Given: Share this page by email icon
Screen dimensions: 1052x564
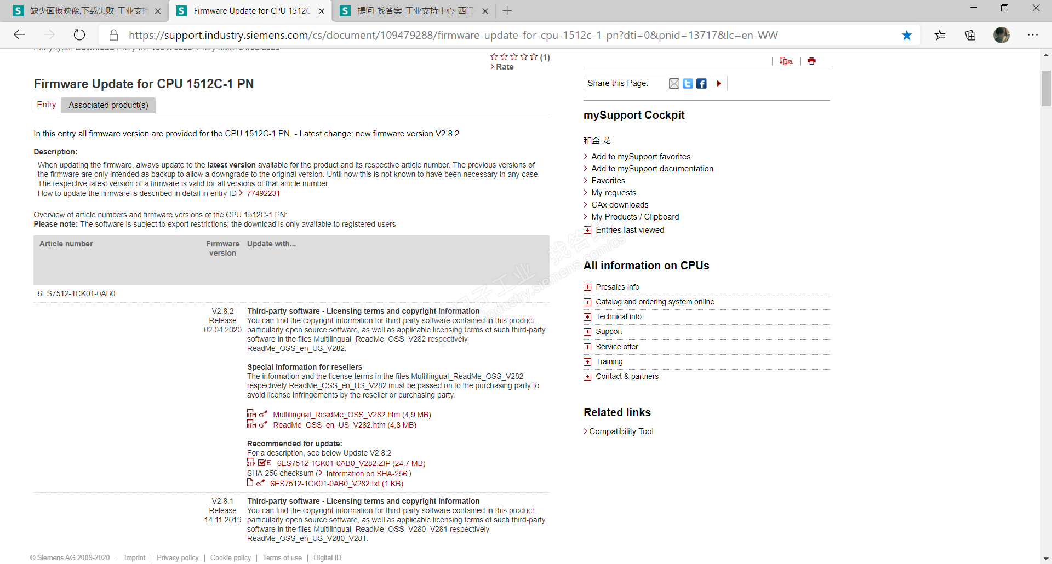Looking at the screenshot, I should pos(674,83).
